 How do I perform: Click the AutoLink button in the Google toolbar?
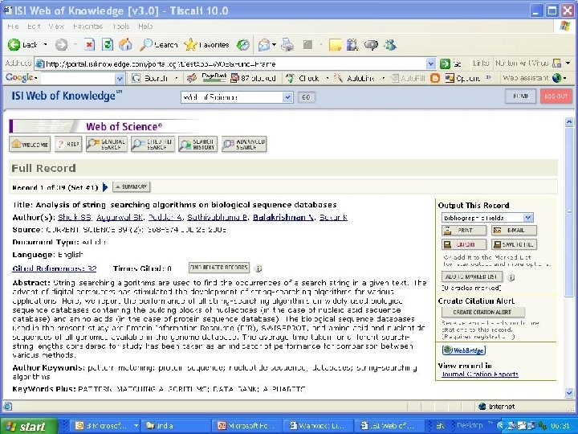coord(356,78)
